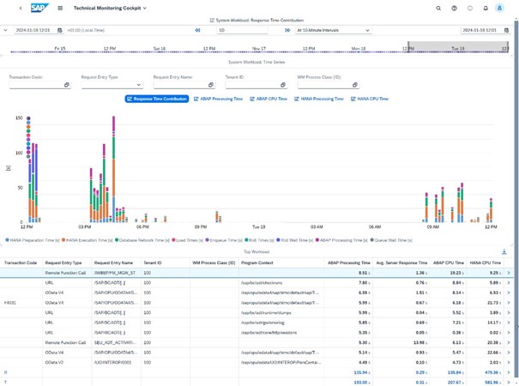This screenshot has width=519, height=386.
Task: Download the Top Workload table
Action: pos(504,252)
